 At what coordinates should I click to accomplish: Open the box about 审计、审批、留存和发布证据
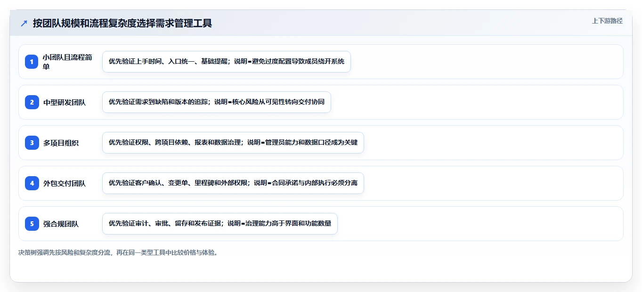(x=220, y=224)
